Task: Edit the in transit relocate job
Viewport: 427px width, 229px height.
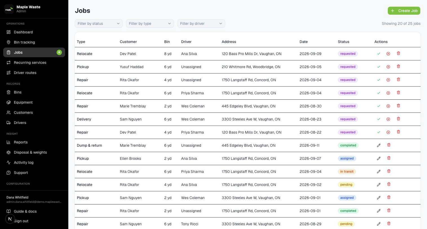Action: click(x=379, y=172)
